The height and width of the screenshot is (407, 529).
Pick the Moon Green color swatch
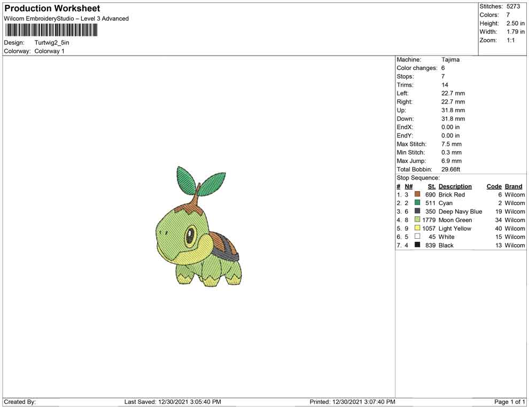417,220
